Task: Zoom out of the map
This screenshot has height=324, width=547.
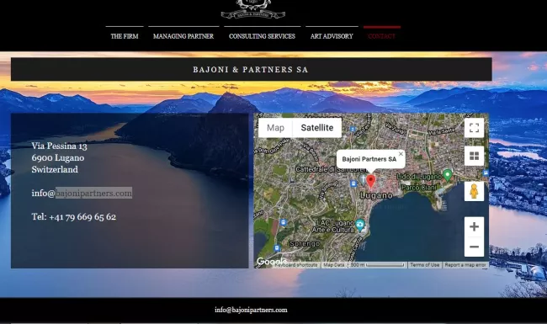Action: click(474, 247)
